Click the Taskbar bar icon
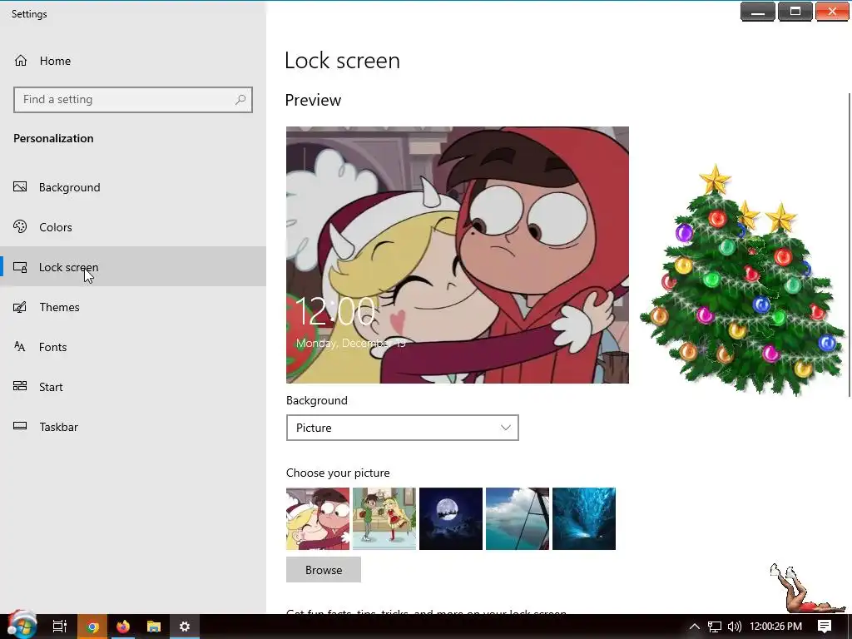This screenshot has width=852, height=639. 20,426
